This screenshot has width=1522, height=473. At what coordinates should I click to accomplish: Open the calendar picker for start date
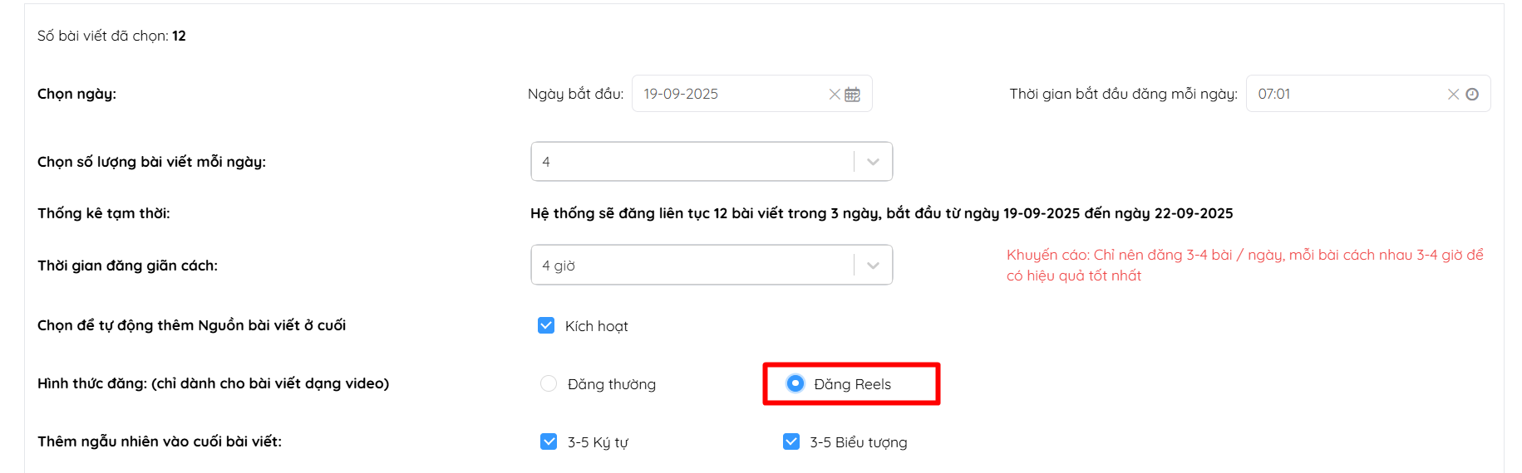[852, 95]
